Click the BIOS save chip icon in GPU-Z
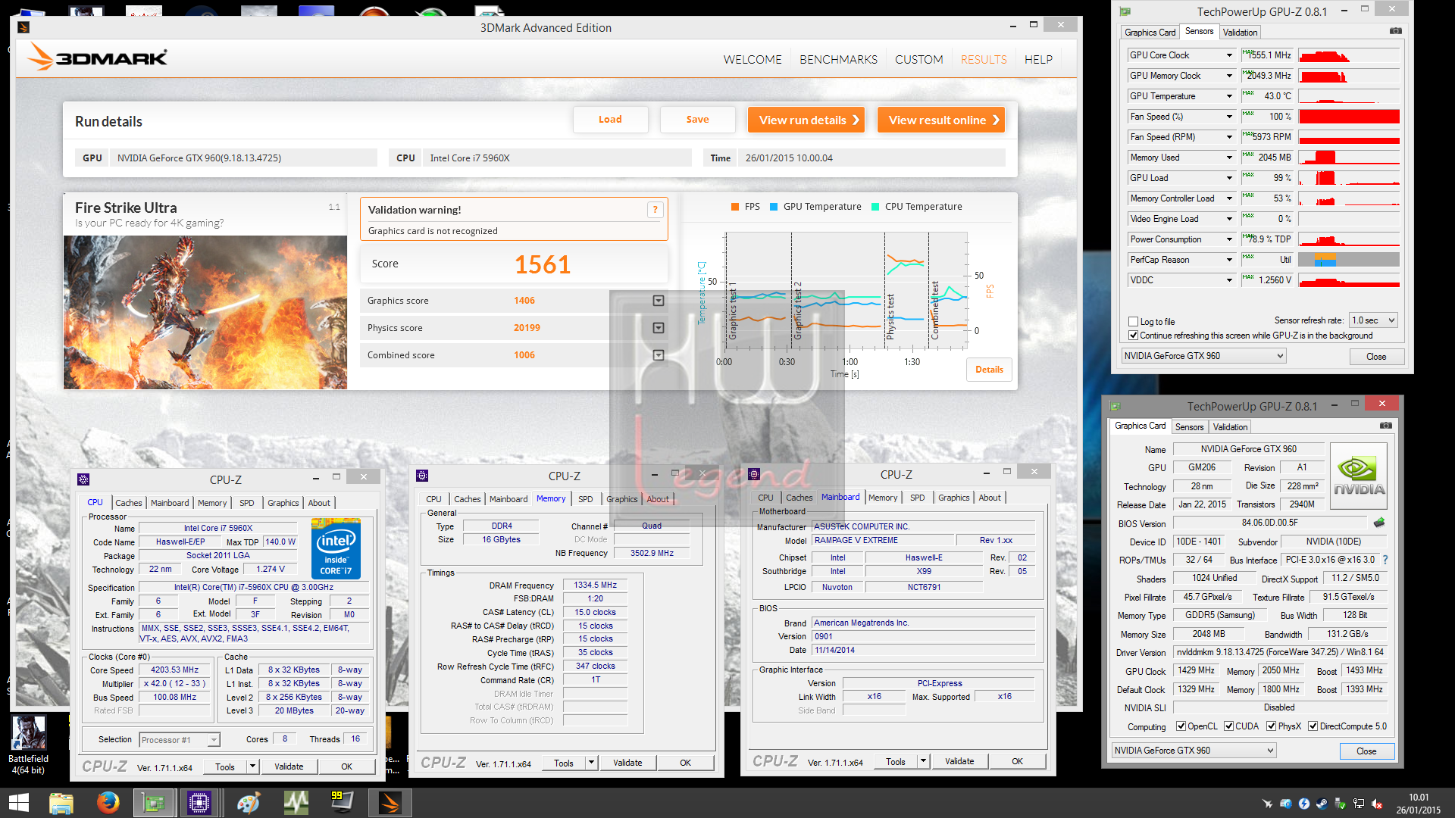This screenshot has height=818, width=1455. [1379, 523]
